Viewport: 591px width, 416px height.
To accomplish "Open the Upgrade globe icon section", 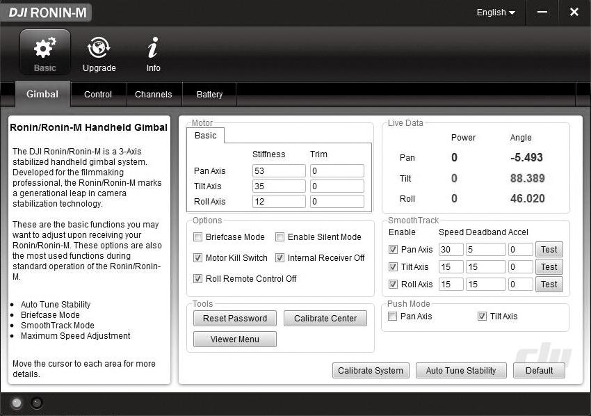I will click(x=99, y=54).
